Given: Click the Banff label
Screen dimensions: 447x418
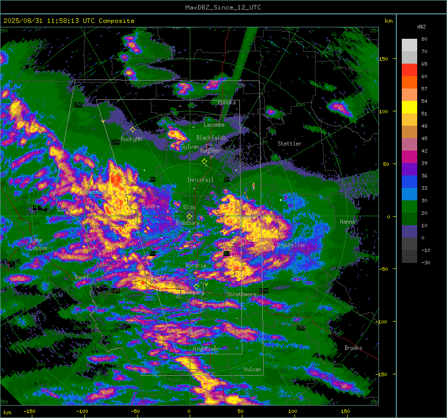Looking at the screenshot, I should click(x=82, y=277).
